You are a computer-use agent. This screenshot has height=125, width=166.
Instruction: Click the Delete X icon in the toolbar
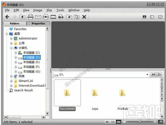pos(84,17)
